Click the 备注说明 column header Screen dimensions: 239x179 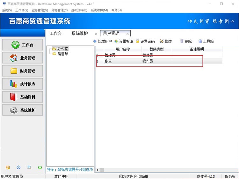pos(197,49)
